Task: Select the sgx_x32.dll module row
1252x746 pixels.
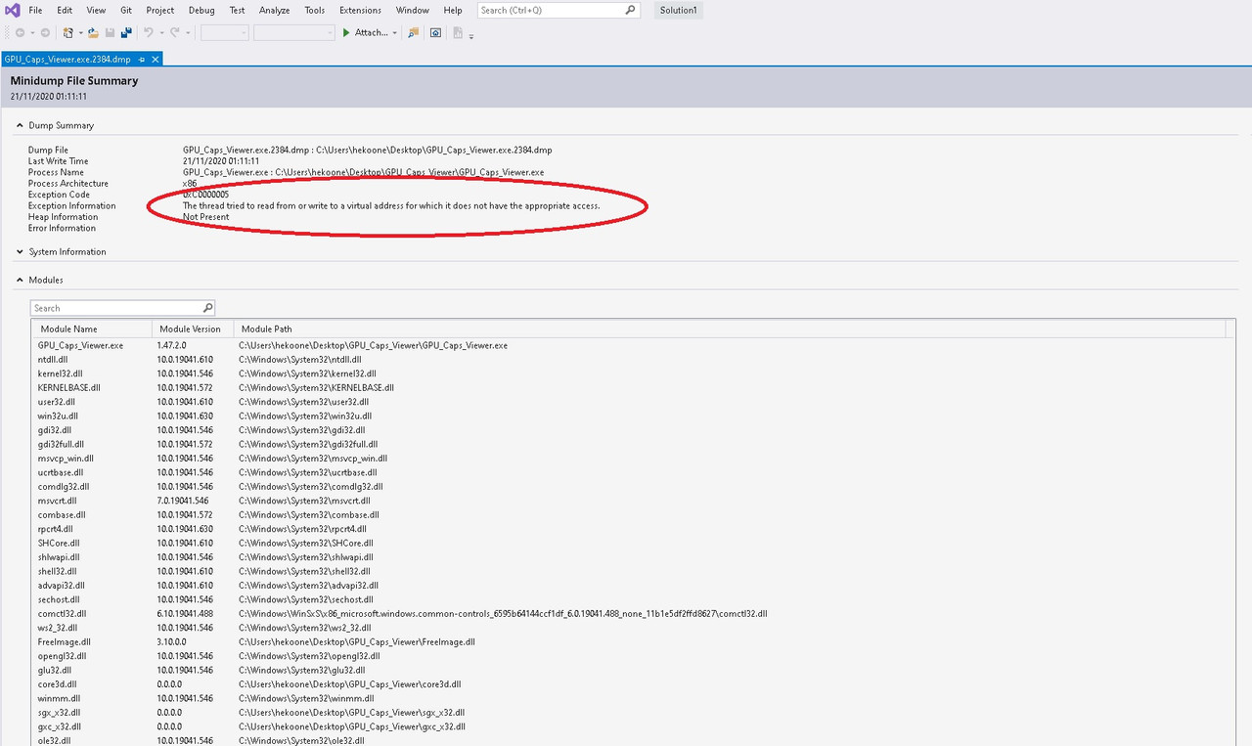Action: coord(633,713)
